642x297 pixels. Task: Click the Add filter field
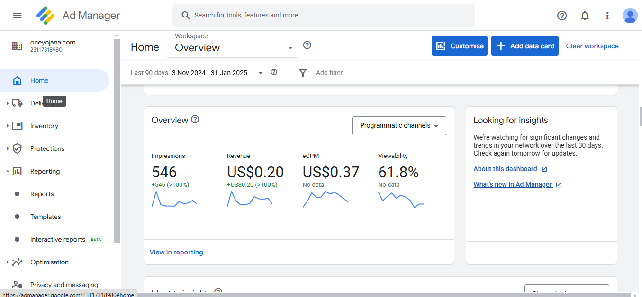329,73
